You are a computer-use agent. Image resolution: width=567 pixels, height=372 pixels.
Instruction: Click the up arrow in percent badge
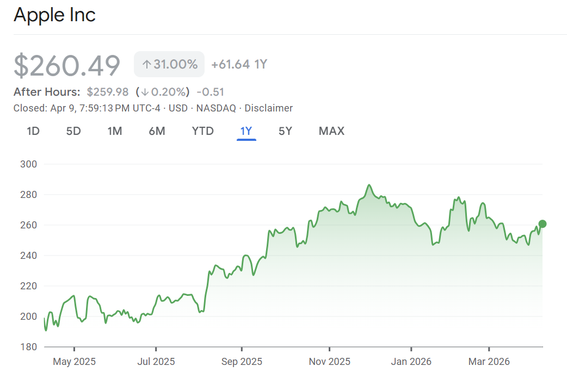coord(146,65)
